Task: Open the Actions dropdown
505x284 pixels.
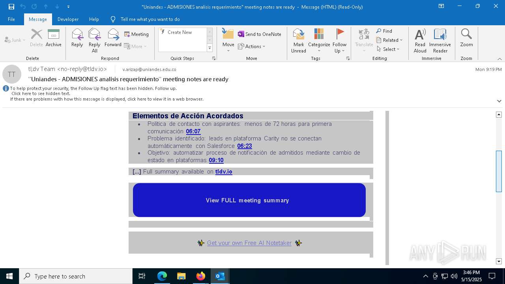Action: [252, 46]
